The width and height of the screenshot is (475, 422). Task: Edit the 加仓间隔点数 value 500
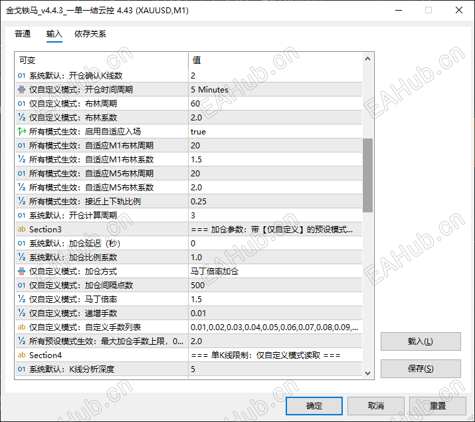pyautogui.click(x=275, y=285)
